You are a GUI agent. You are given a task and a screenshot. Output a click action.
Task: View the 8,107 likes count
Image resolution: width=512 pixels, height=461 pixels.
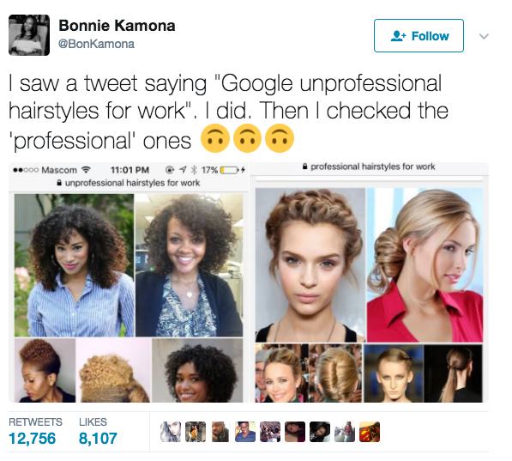tap(98, 439)
